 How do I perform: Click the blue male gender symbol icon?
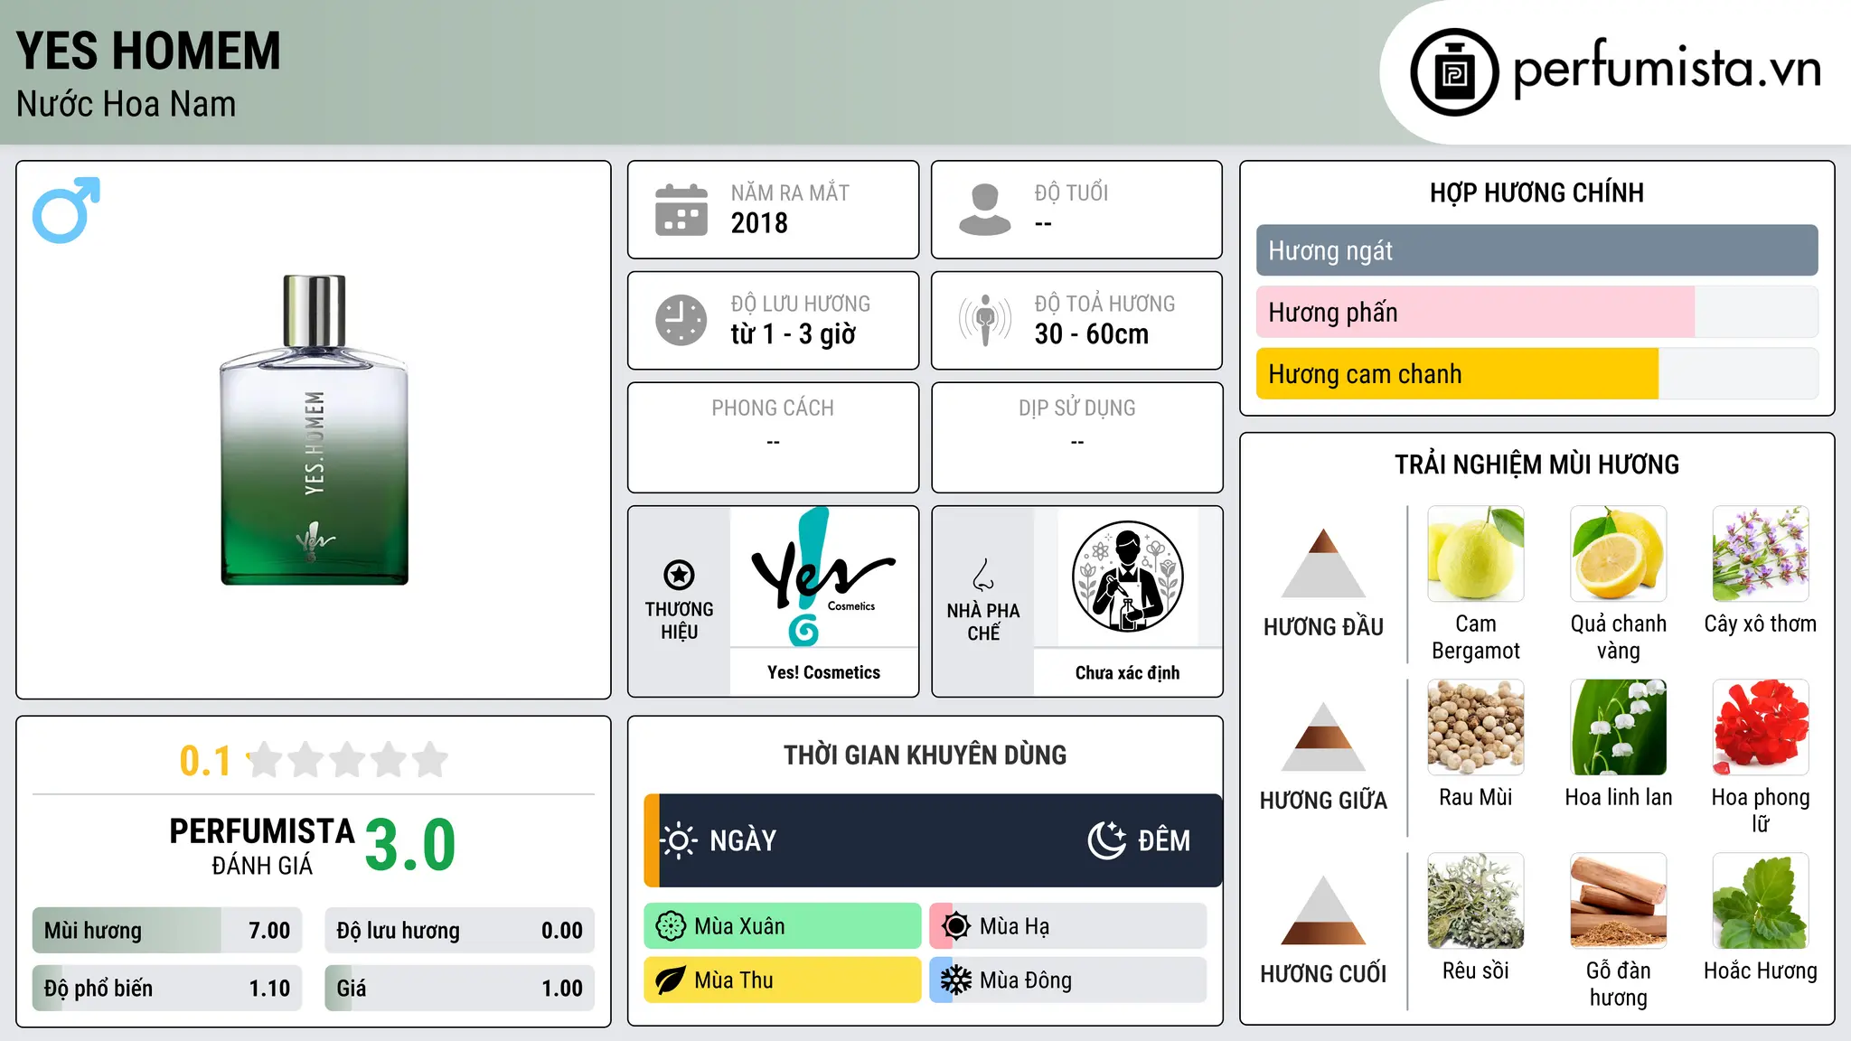pos(66,210)
